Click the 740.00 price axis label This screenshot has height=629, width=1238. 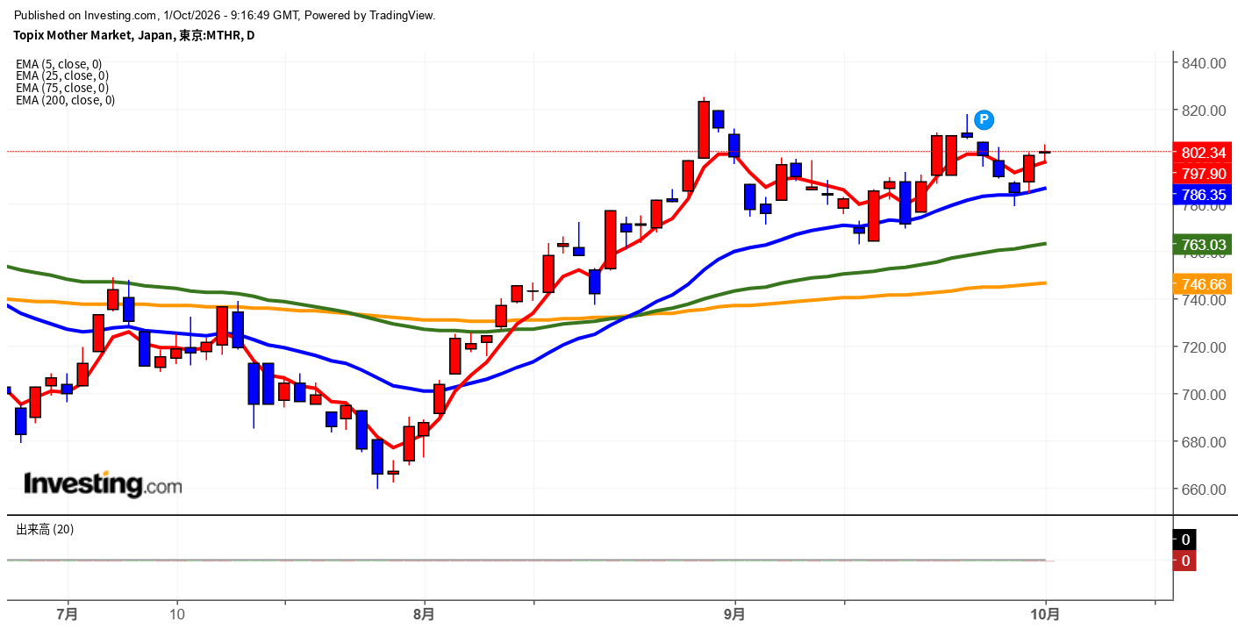point(1203,300)
